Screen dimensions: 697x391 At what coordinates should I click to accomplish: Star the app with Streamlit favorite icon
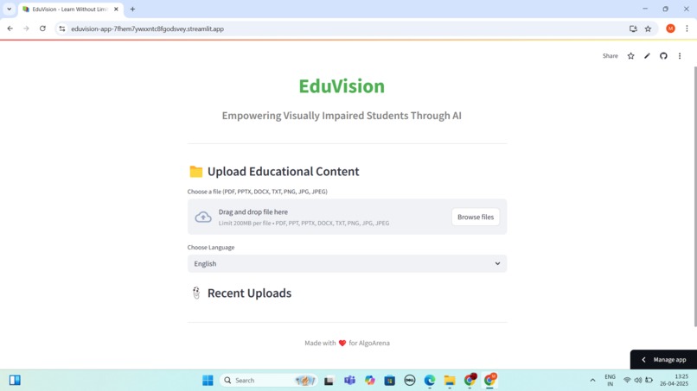[x=630, y=56]
